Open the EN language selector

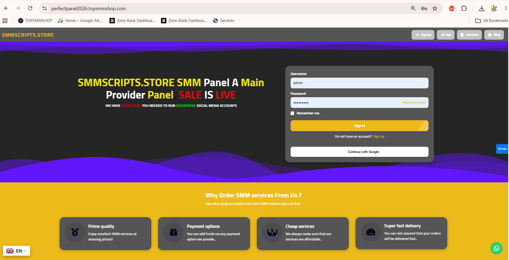17,251
